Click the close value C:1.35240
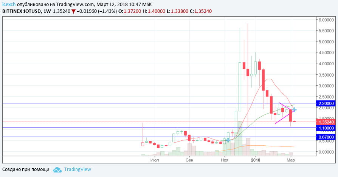 point(201,11)
